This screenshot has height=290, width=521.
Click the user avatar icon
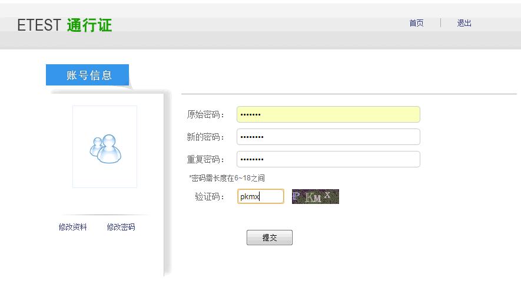click(105, 147)
